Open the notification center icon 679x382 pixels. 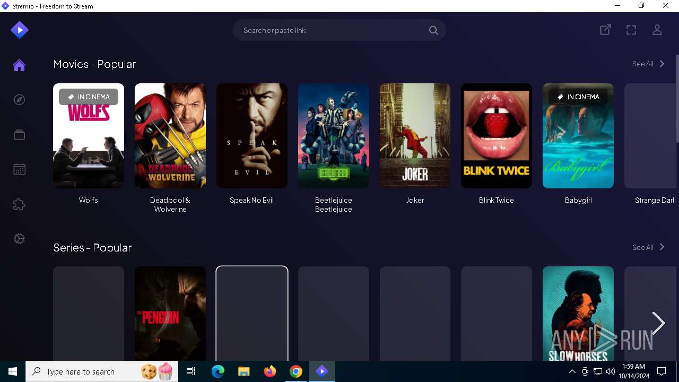(x=661, y=371)
